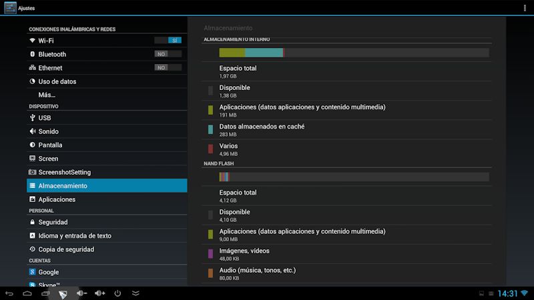
Task: Open Varios 4,96 MB entry
Action: coord(346,149)
